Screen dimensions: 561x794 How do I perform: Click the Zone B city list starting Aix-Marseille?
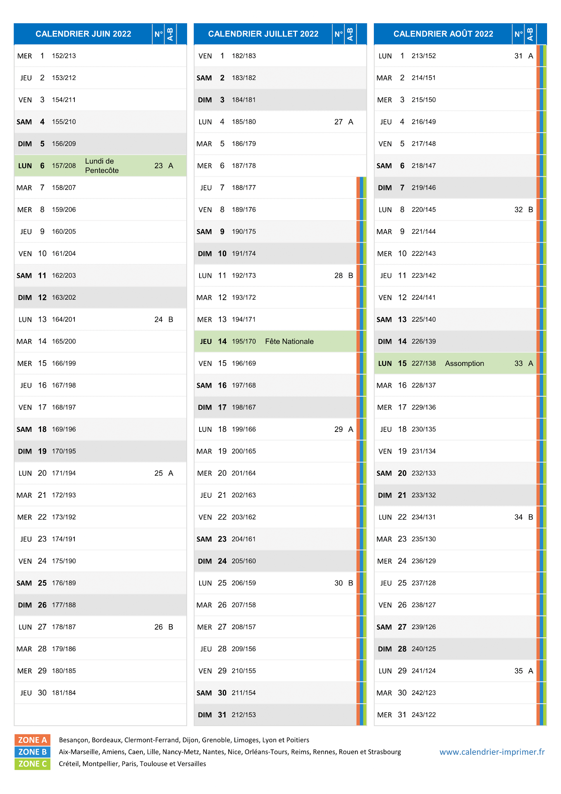coord(230,752)
